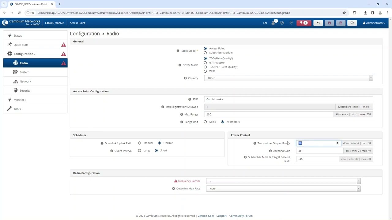Viewport: 392px width, 220px height.
Task: Open the Support footer link
Action: coord(221,216)
